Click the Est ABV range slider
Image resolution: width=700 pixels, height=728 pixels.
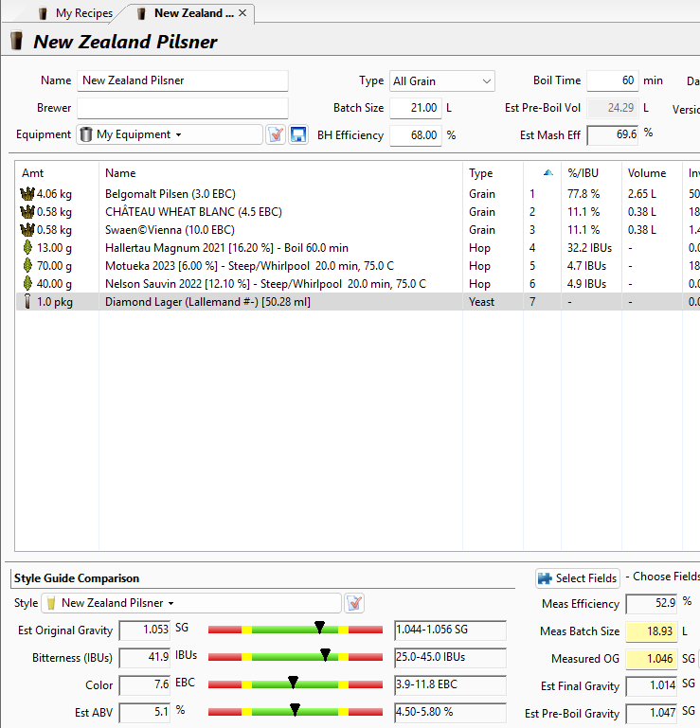tap(296, 712)
